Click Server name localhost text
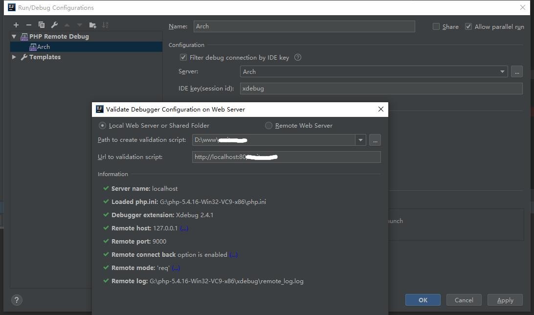 [144, 189]
